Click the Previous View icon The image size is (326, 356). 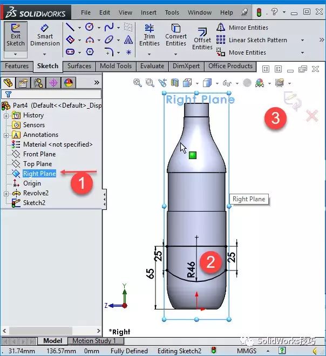tap(162, 83)
